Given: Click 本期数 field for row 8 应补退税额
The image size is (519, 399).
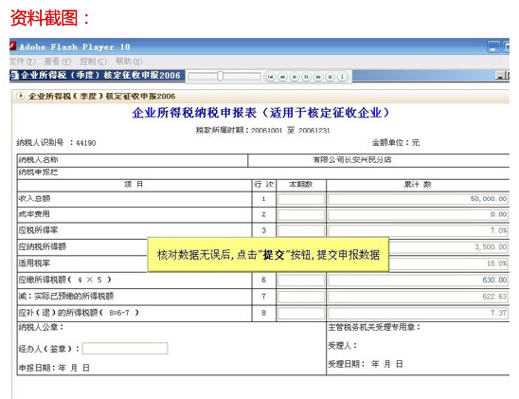Looking at the screenshot, I should (301, 313).
